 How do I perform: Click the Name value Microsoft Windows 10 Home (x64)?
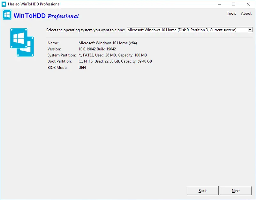(x=108, y=43)
